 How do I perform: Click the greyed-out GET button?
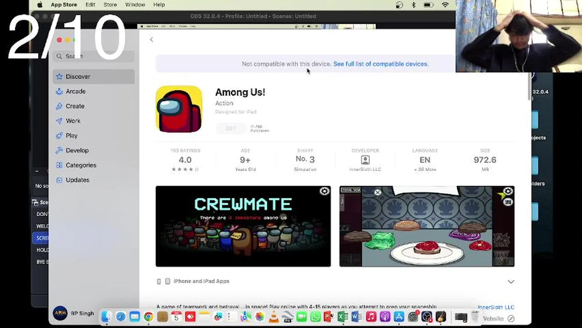tap(230, 128)
